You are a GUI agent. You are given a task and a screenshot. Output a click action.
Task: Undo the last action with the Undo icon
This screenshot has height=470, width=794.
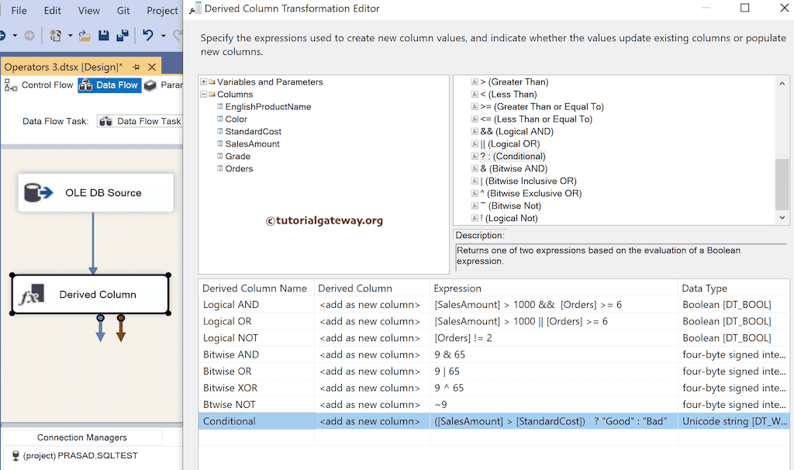[149, 34]
